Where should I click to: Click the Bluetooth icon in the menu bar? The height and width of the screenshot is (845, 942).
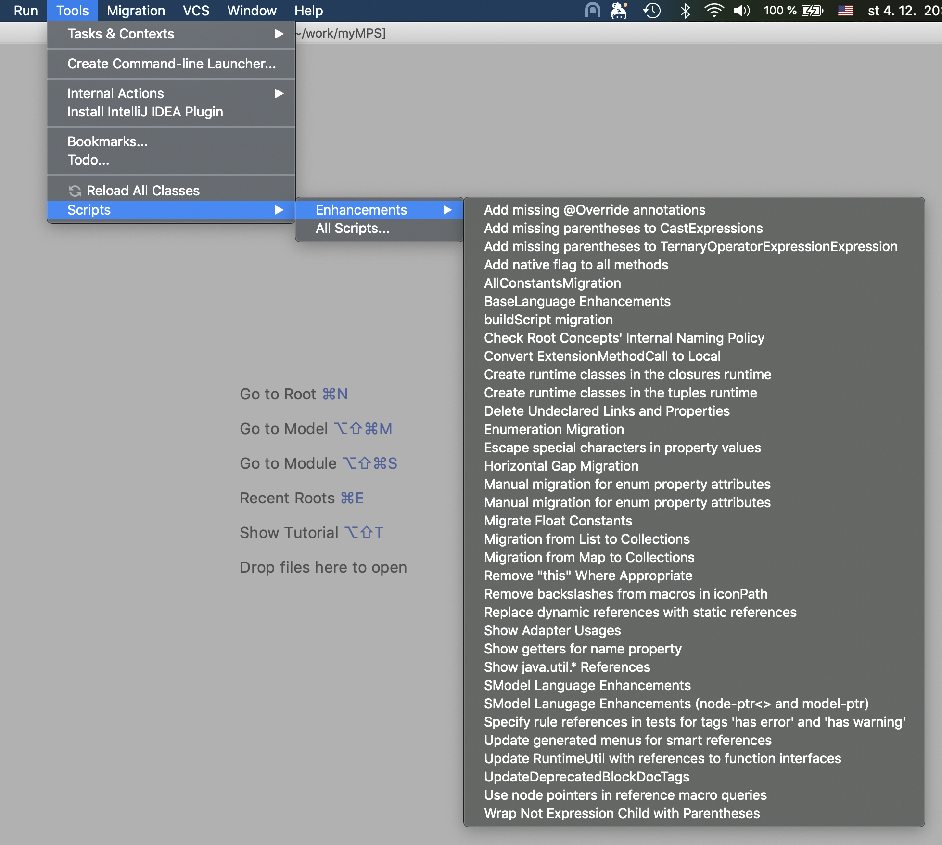(685, 10)
